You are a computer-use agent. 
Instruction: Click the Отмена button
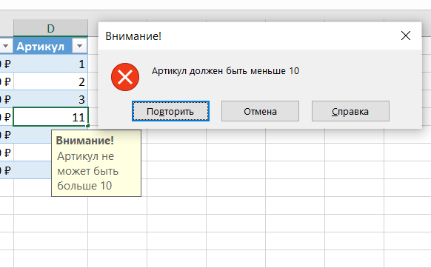pyautogui.click(x=260, y=111)
